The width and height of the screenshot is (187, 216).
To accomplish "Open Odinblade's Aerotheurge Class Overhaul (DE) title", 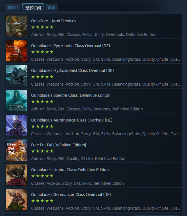I will (x=72, y=120).
